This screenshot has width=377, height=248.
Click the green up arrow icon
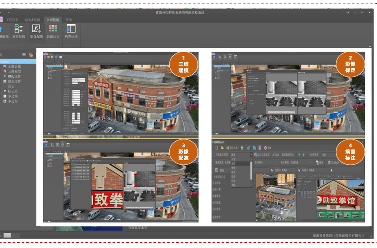[x=299, y=155]
